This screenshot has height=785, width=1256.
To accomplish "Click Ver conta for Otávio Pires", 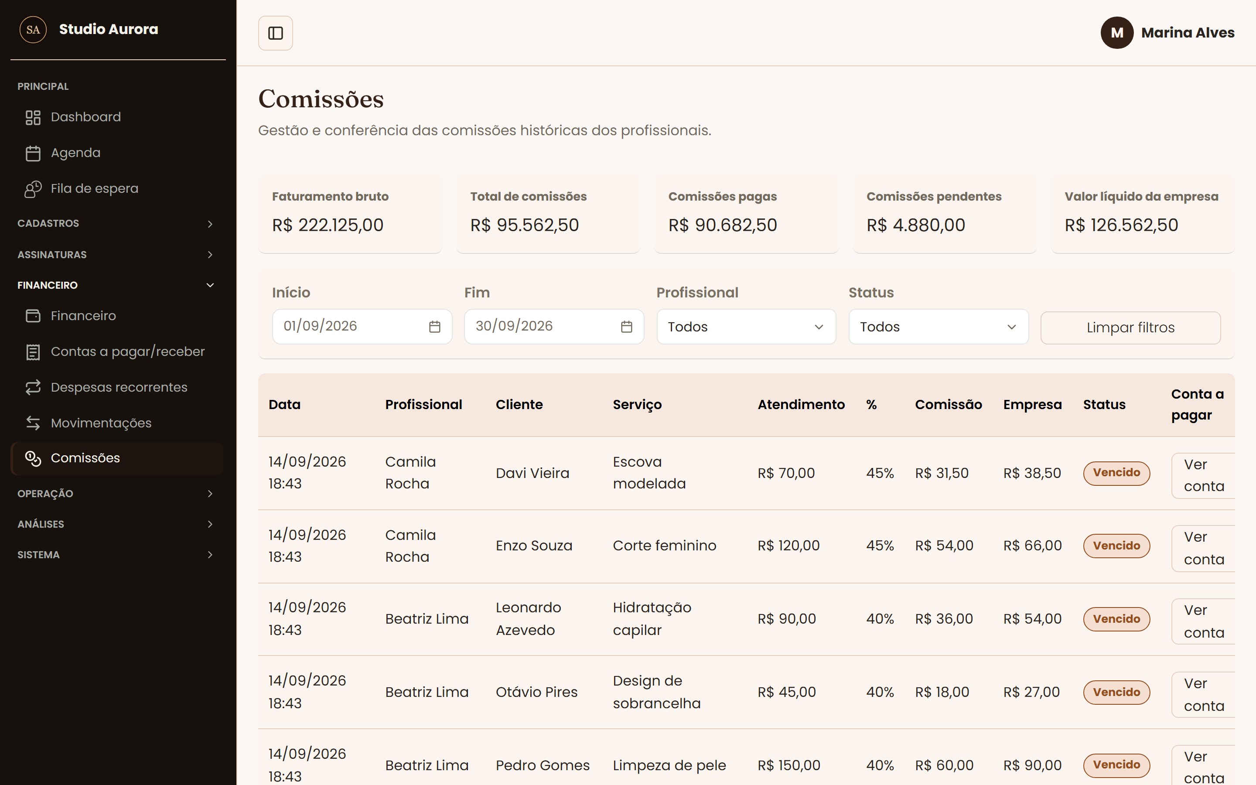I will click(1204, 695).
